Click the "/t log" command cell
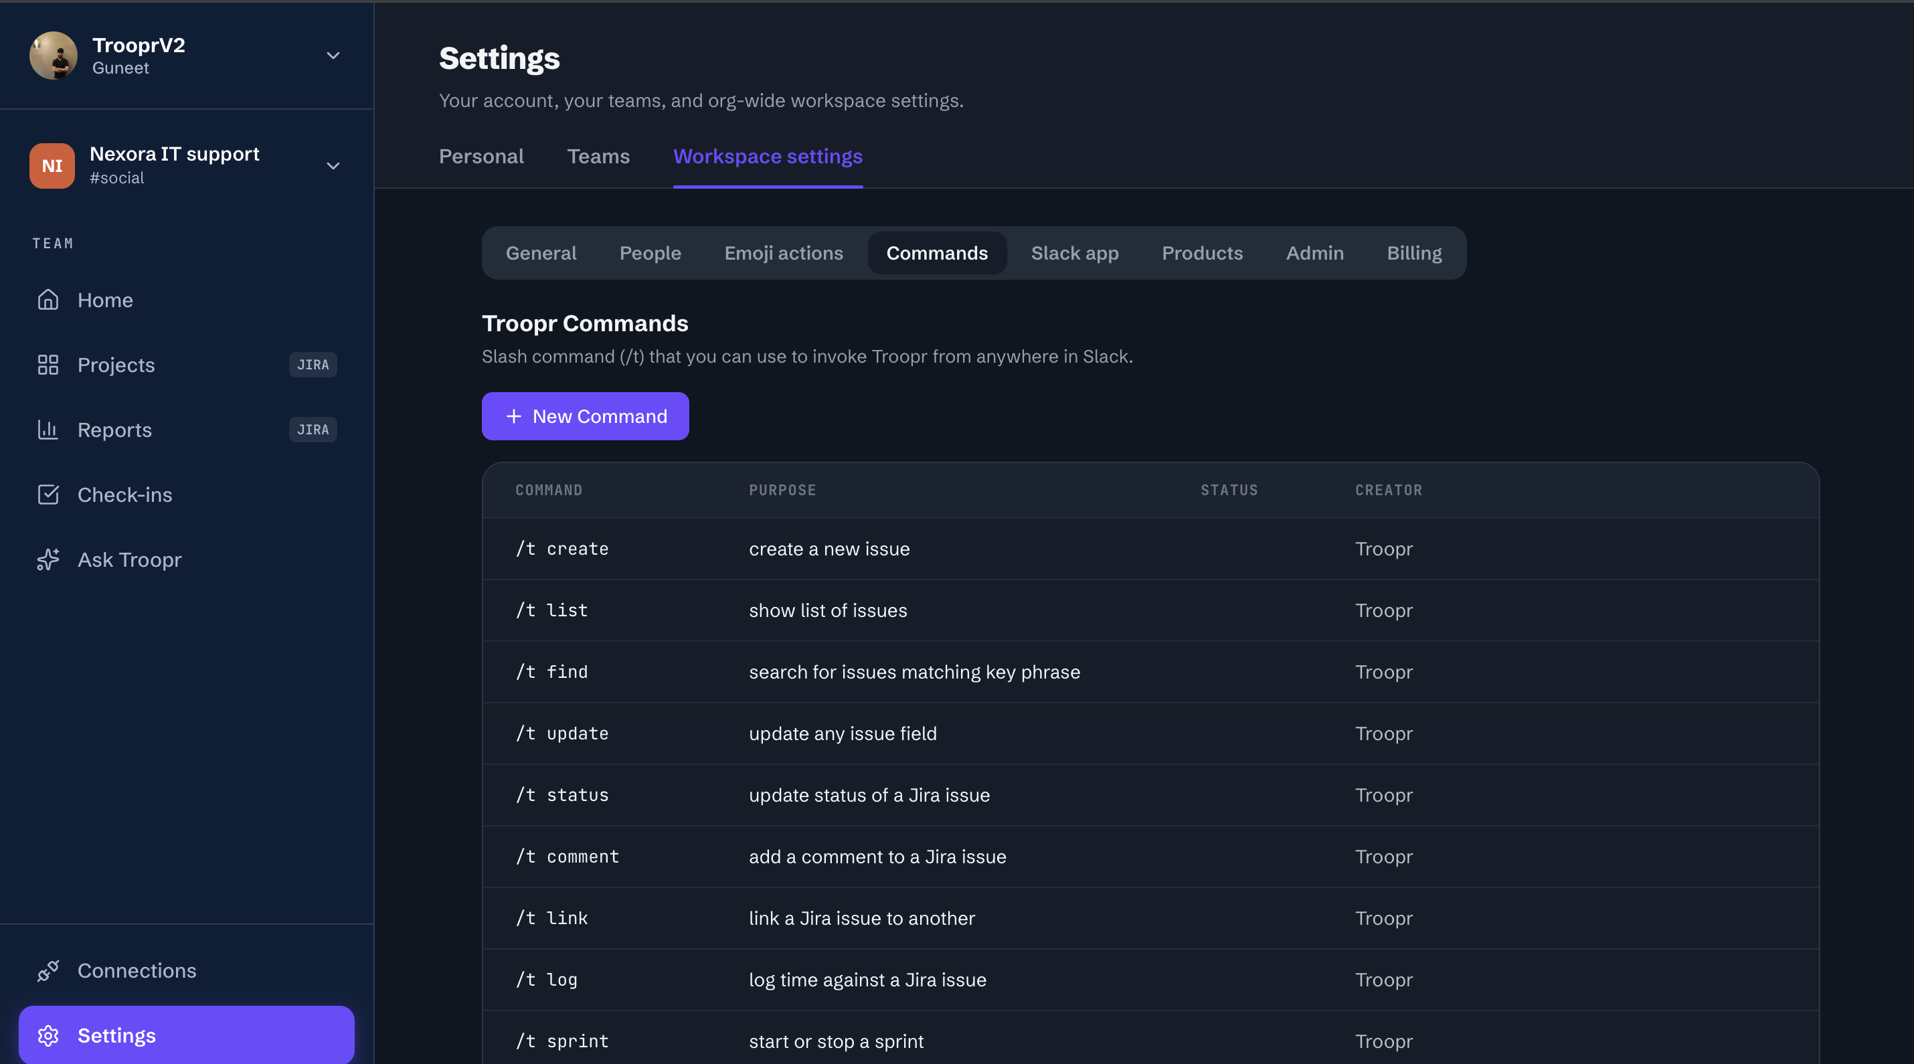The height and width of the screenshot is (1064, 1914). (546, 980)
